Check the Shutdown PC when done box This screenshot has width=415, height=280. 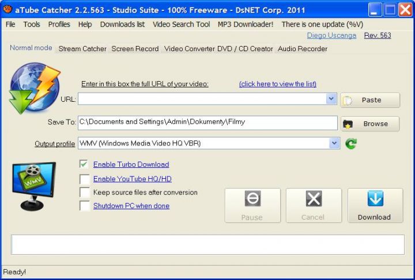84,206
